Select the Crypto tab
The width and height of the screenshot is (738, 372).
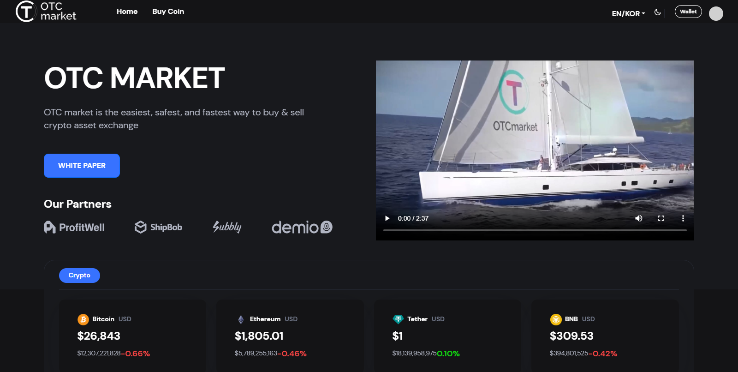click(x=79, y=276)
